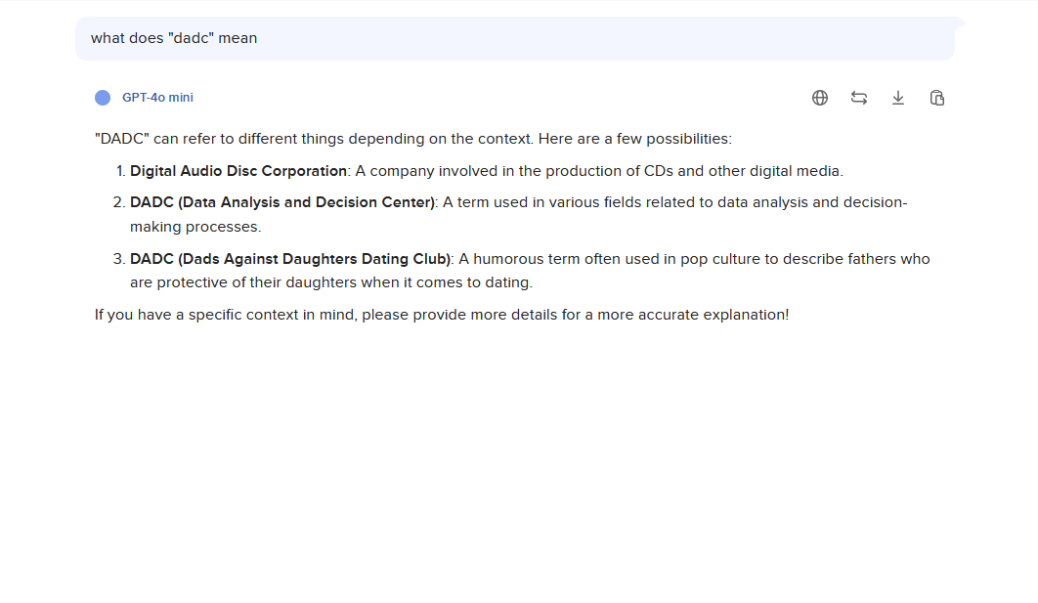1038x603 pixels.
Task: Click the user message 'what does dadc mean'
Action: click(174, 38)
